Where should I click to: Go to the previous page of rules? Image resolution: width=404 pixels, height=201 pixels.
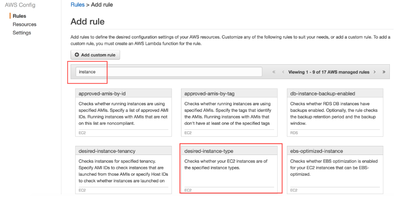tap(283, 72)
